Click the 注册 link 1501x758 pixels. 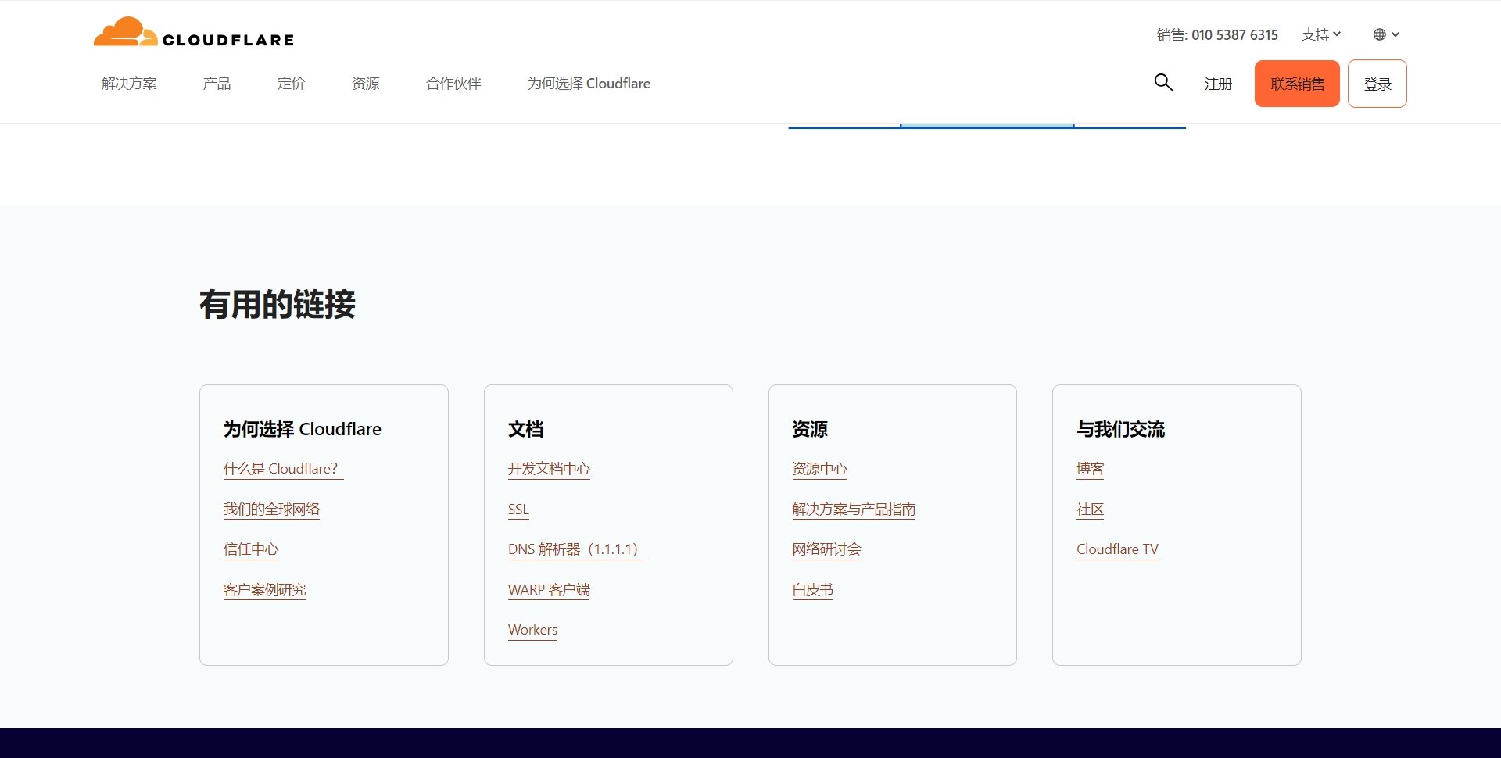1217,83
